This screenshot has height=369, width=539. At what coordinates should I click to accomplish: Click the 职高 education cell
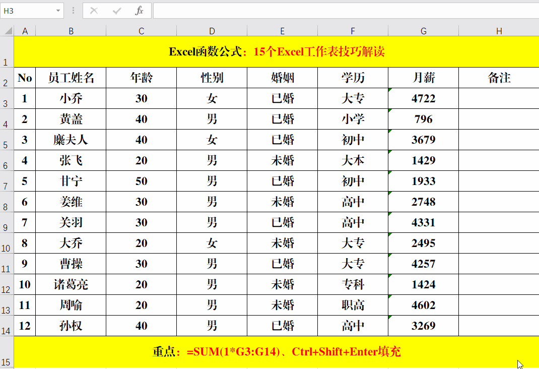tap(353, 305)
